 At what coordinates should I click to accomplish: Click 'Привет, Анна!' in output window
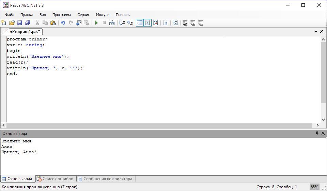(19, 152)
